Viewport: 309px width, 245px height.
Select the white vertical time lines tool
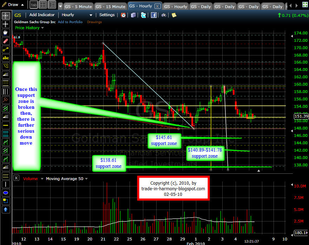tap(6, 92)
